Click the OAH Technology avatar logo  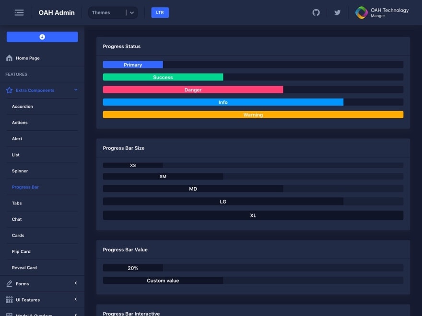(x=362, y=12)
